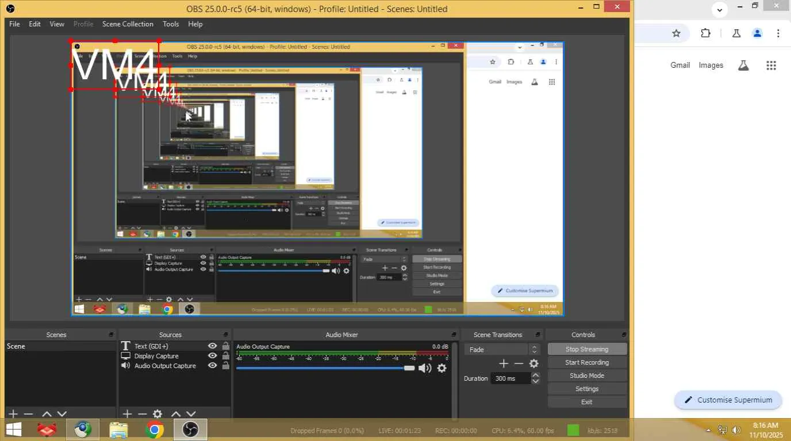This screenshot has width=791, height=441.
Task: Open Chrome from the taskbar
Action: click(x=154, y=430)
